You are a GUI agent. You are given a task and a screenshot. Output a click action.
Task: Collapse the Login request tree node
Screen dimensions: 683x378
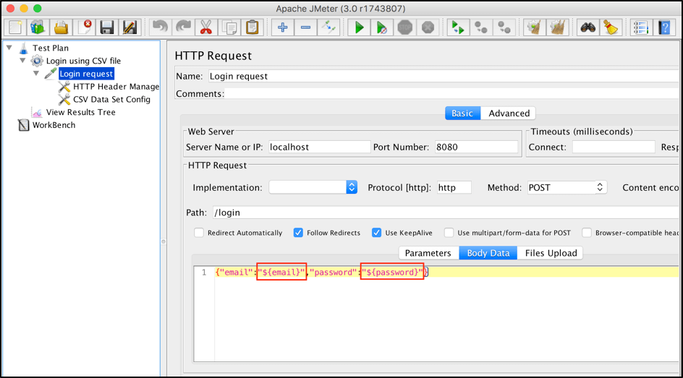36,73
